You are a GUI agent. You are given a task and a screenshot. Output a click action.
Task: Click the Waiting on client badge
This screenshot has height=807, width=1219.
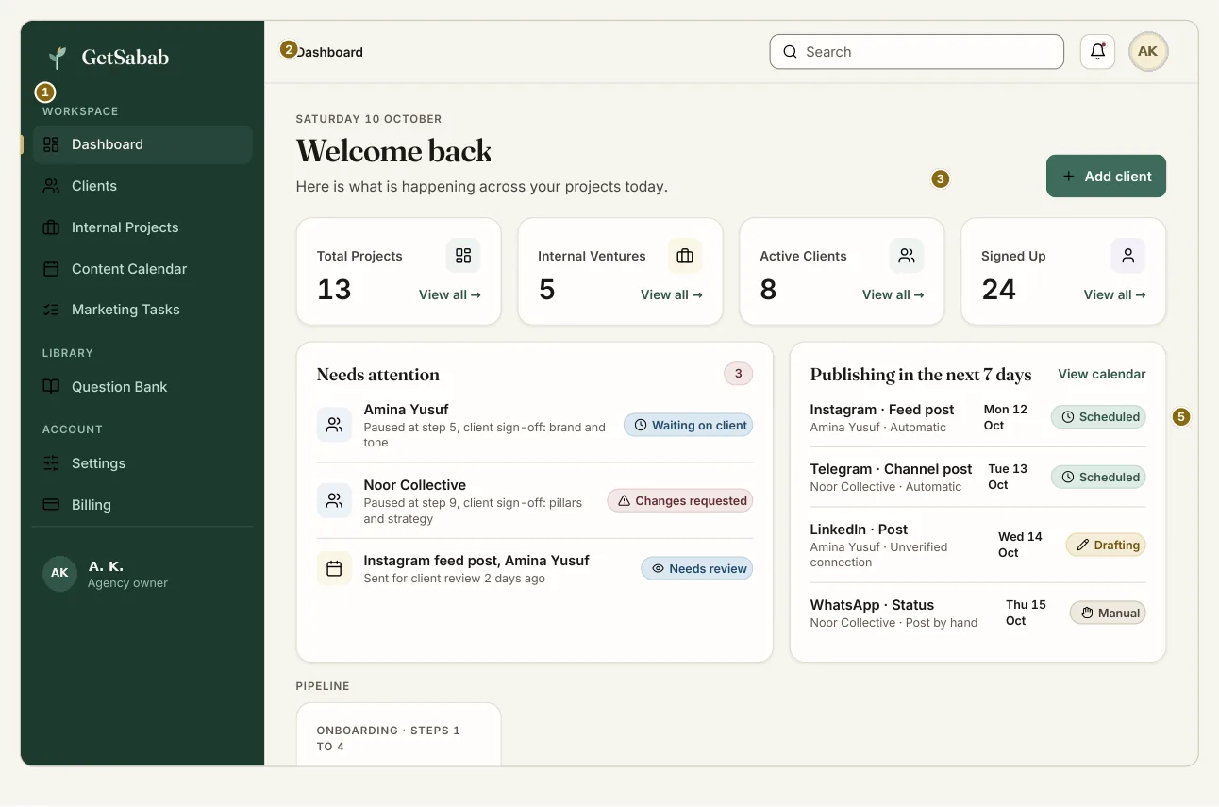point(688,425)
